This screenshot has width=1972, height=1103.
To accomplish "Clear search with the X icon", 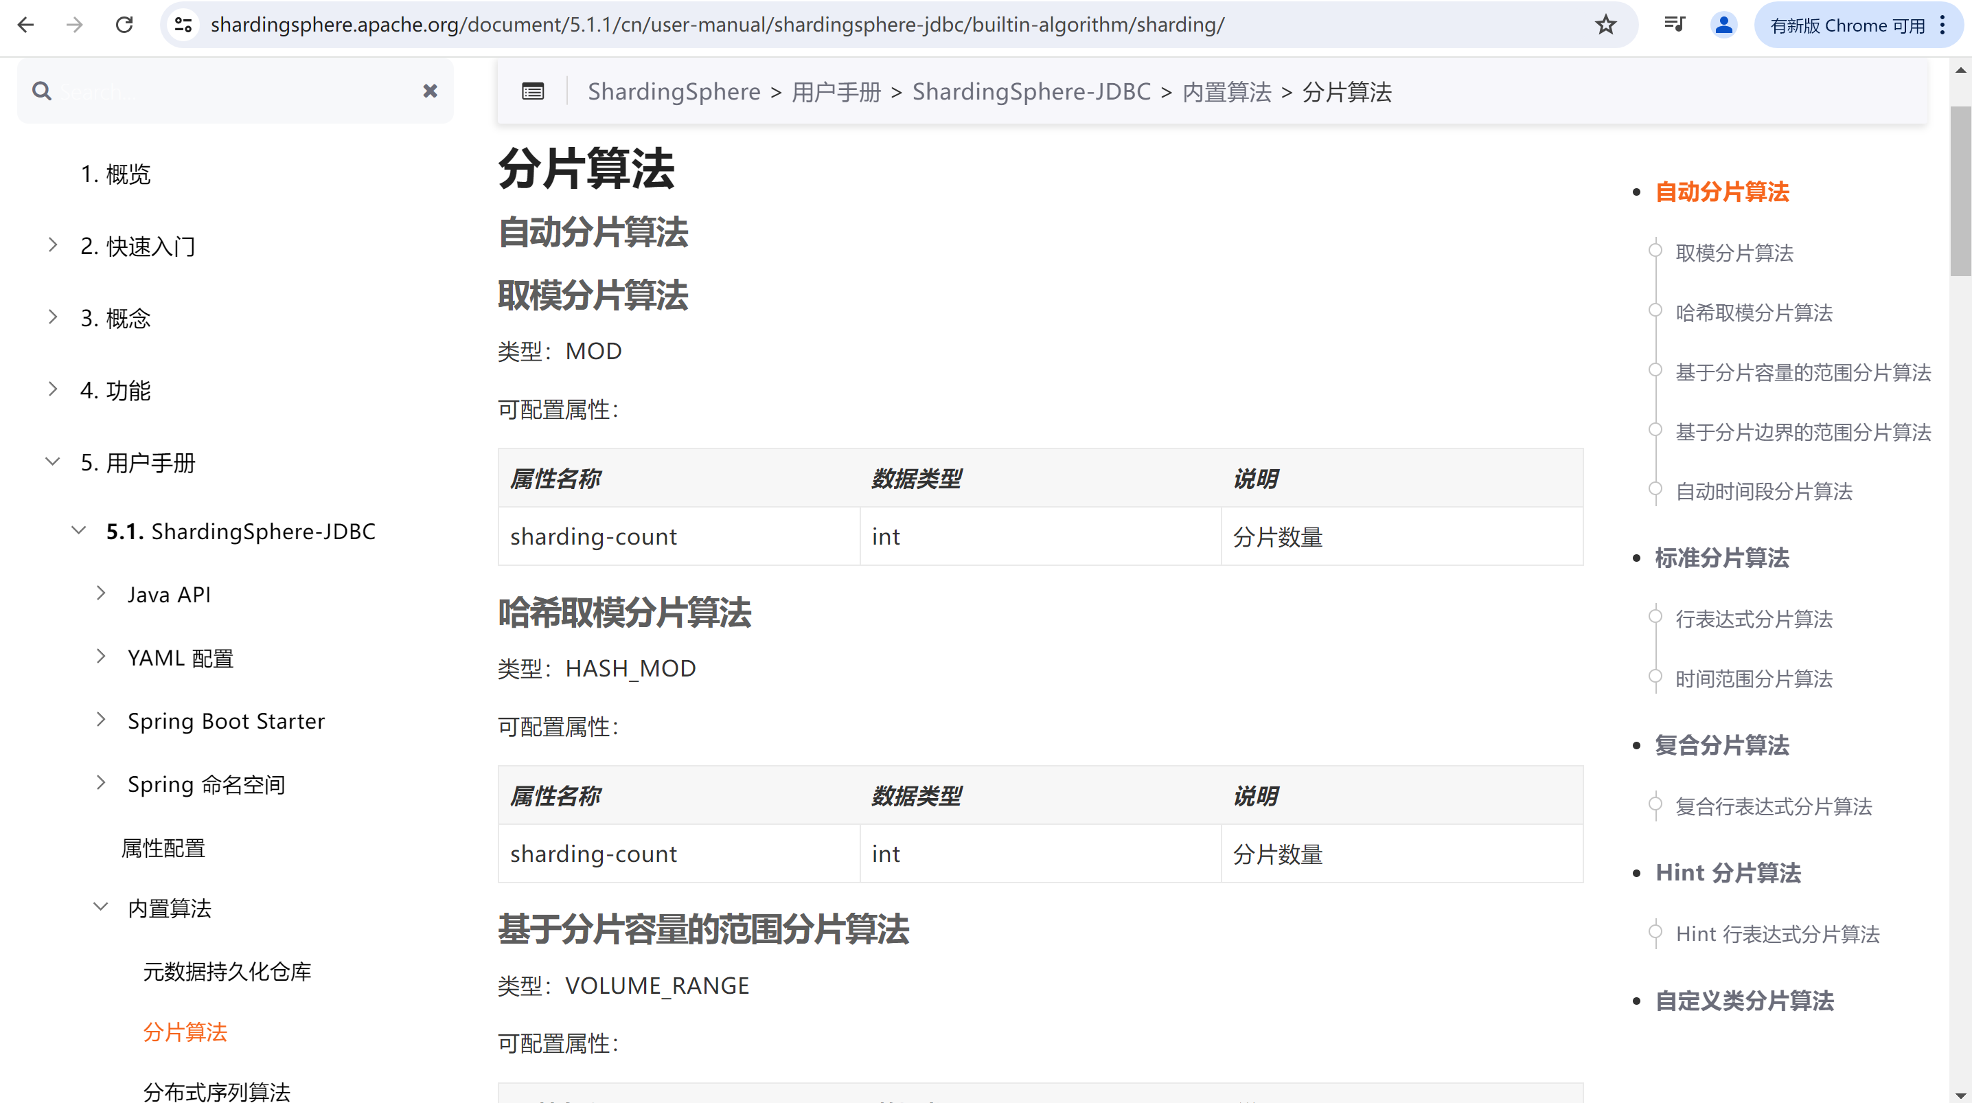I will coord(431,91).
